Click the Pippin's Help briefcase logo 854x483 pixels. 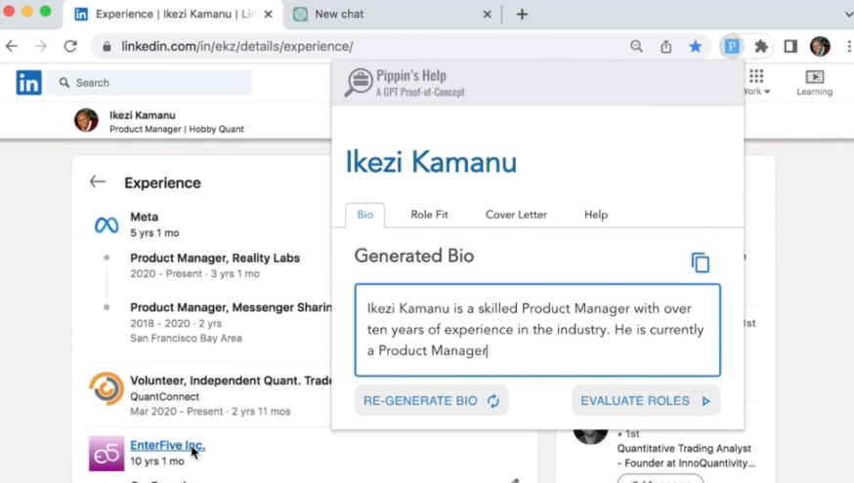pos(359,83)
